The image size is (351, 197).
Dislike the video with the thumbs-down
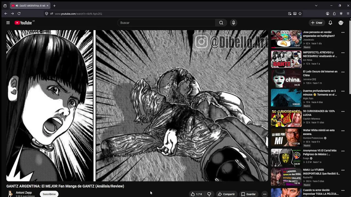click(209, 194)
